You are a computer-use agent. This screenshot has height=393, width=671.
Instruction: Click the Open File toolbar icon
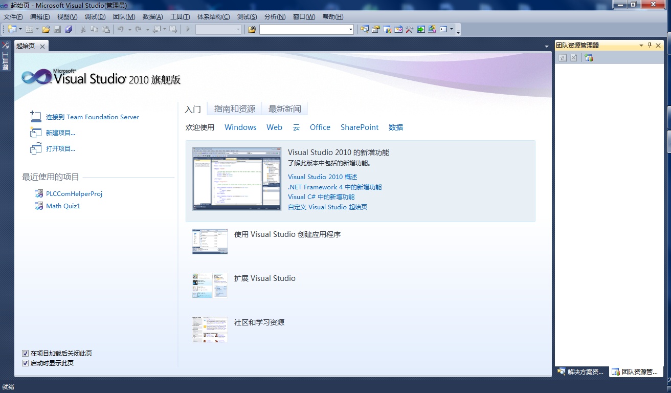click(46, 29)
